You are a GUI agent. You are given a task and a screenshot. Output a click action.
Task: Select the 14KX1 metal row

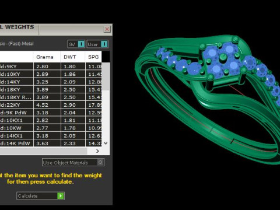(x=51, y=135)
